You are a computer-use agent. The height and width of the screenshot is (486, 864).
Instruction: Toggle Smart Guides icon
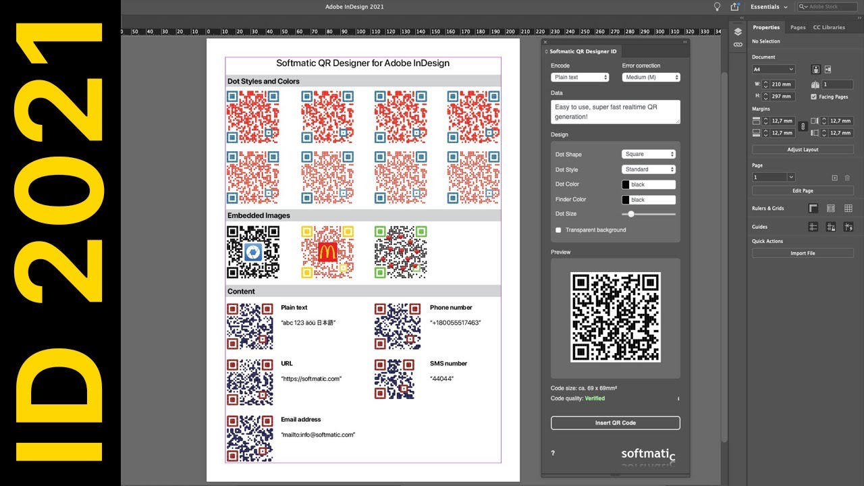pyautogui.click(x=848, y=227)
